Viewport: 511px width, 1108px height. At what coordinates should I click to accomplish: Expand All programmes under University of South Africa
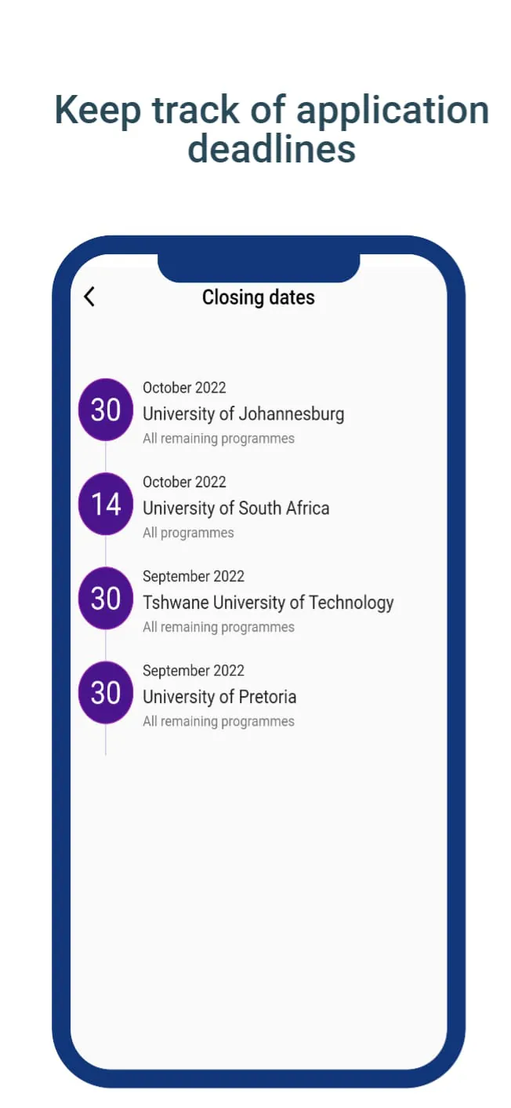pos(188,532)
